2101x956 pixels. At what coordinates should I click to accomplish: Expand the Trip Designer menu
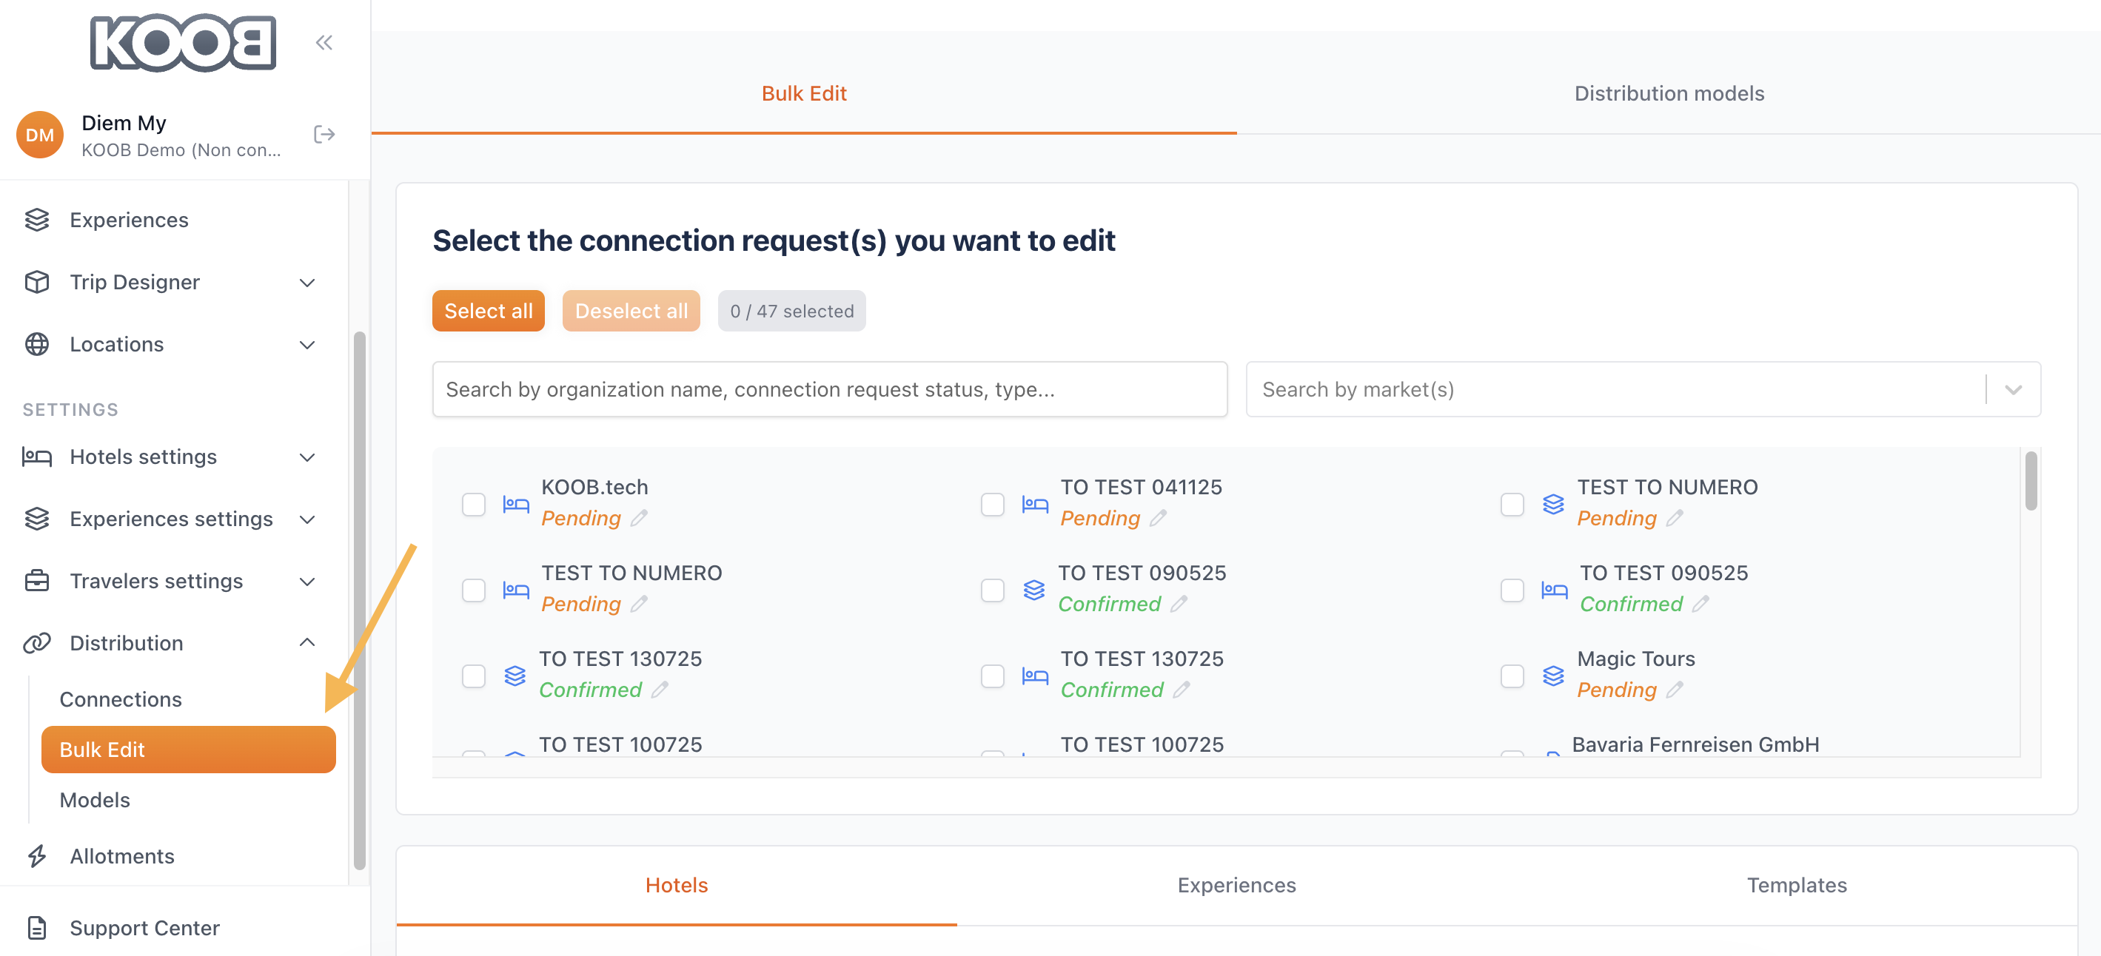(306, 283)
